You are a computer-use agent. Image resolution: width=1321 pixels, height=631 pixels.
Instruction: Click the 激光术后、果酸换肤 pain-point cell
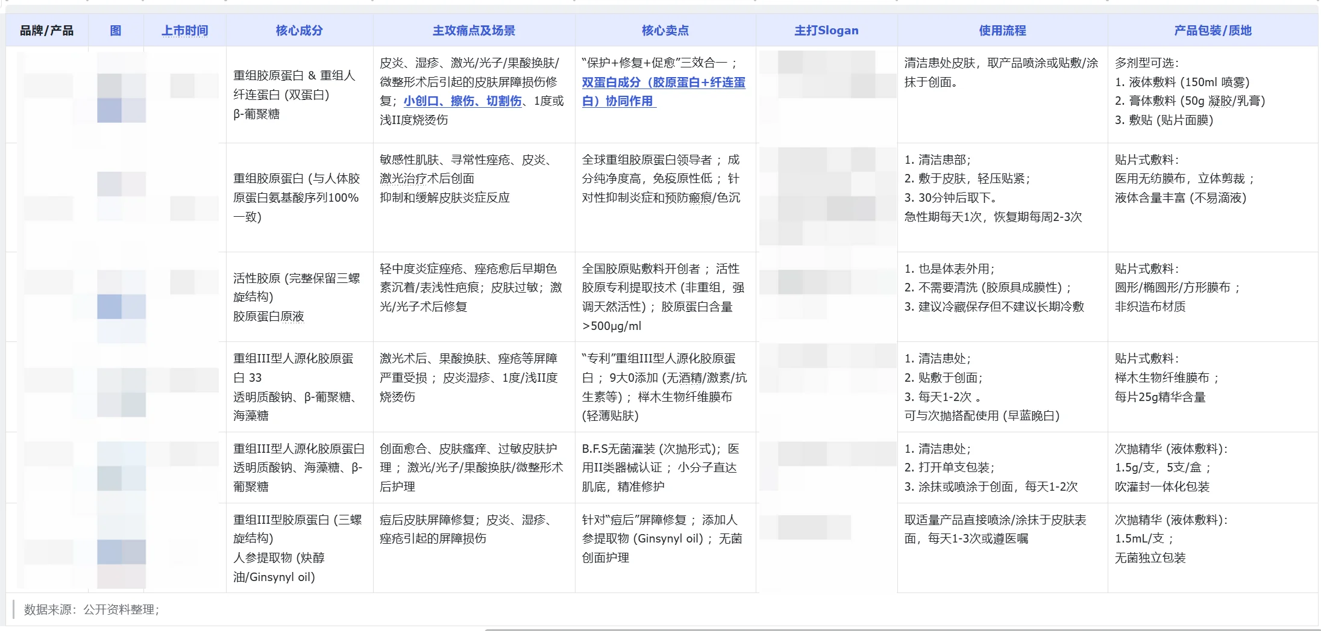[474, 387]
